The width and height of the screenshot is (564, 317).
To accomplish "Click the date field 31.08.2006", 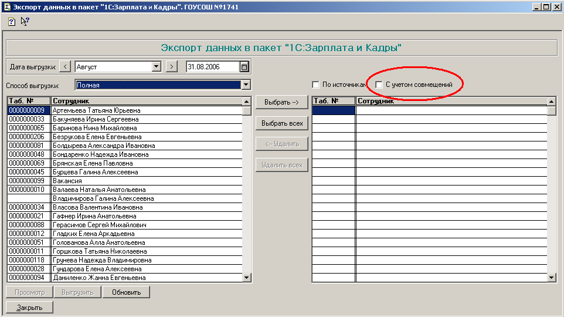I will [213, 67].
